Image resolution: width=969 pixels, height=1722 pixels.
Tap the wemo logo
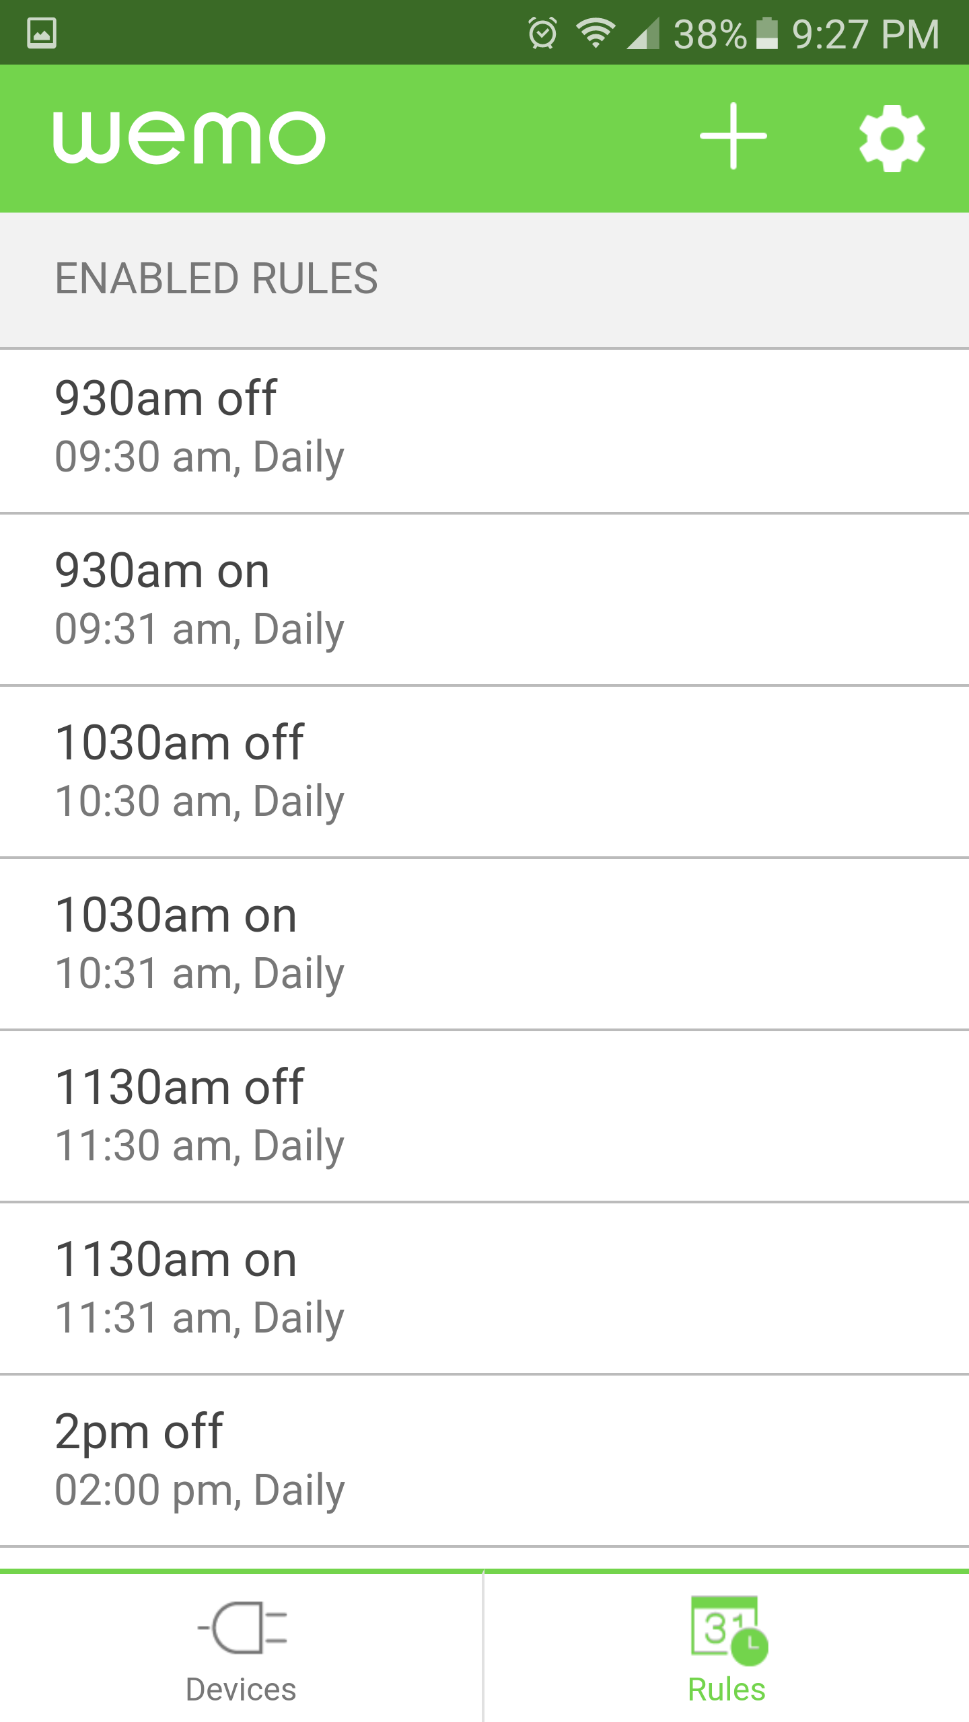pos(189,137)
